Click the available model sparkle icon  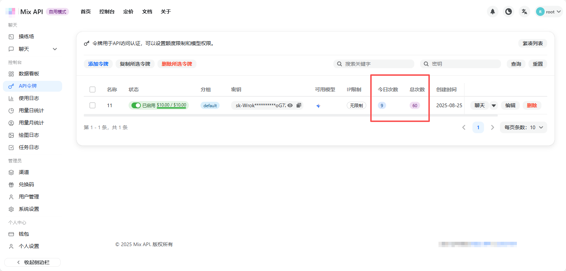318,106
